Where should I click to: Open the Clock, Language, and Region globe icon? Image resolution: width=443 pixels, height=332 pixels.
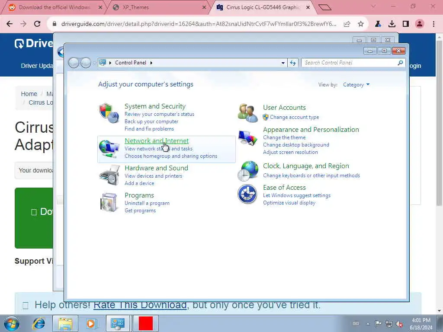click(x=247, y=171)
